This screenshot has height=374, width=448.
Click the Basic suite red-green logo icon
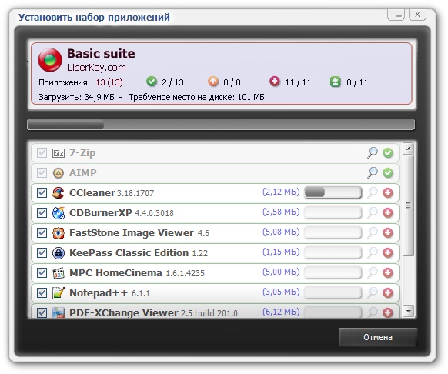[50, 60]
